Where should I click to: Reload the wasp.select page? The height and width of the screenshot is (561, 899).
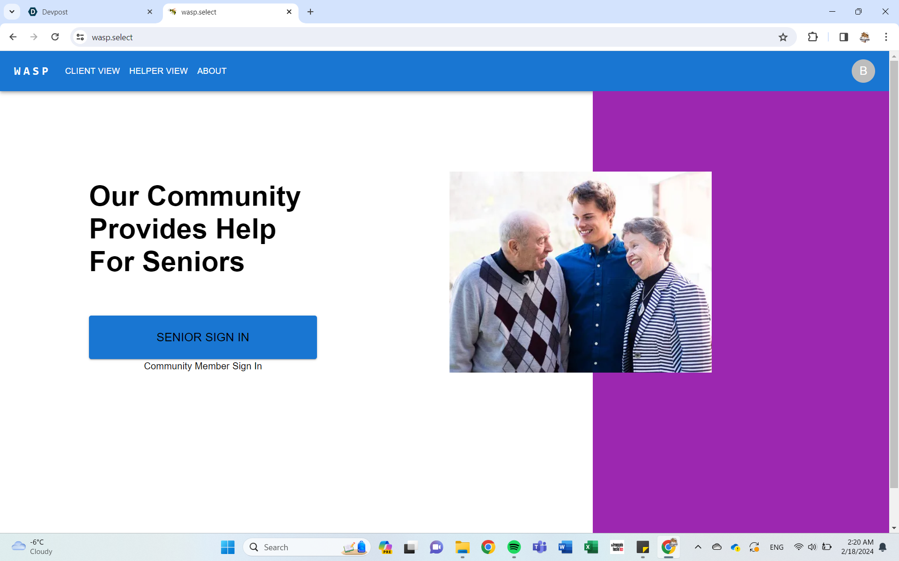[x=55, y=37]
